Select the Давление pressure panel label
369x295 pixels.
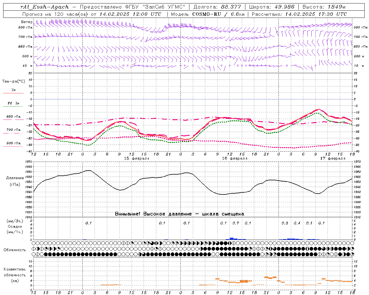pos(15,178)
